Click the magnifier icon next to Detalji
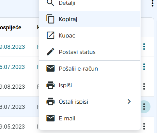Viewport: 157px width, 133px height. tap(50, 3)
